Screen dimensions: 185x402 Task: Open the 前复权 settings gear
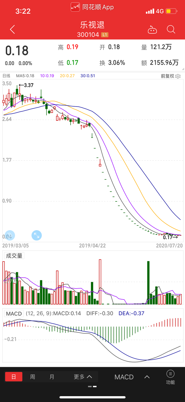click(x=178, y=76)
